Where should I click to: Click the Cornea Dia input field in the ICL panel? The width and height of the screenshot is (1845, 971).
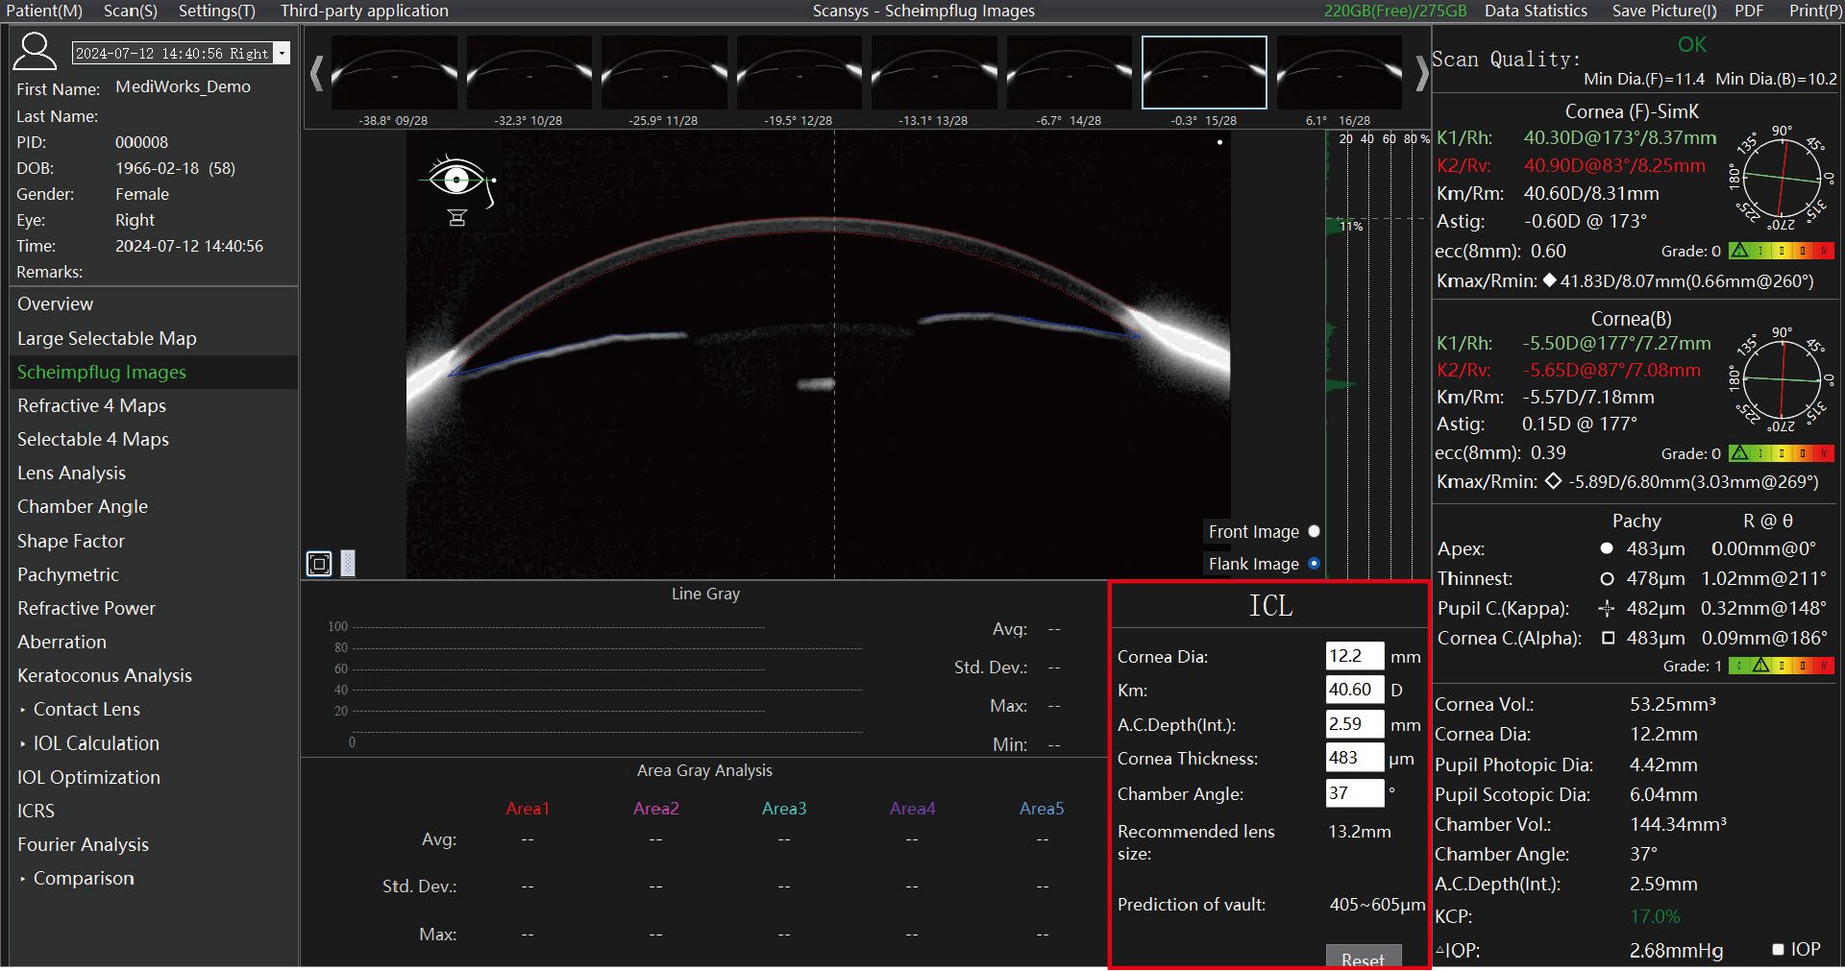tap(1354, 656)
